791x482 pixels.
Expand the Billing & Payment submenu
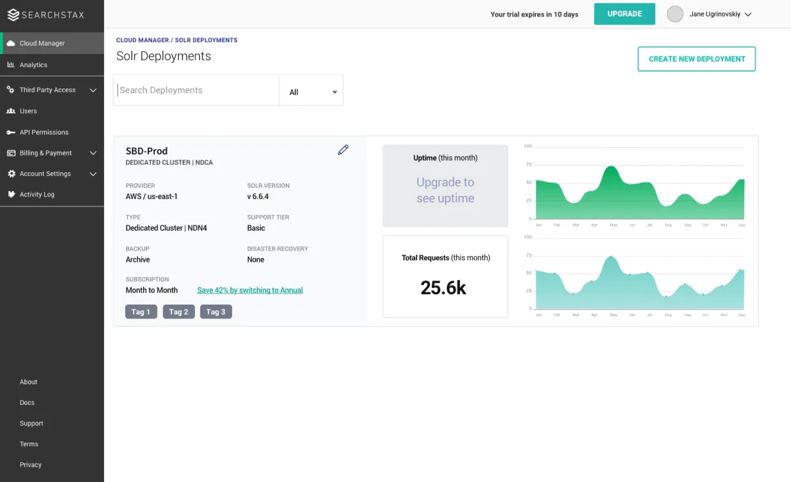point(93,153)
